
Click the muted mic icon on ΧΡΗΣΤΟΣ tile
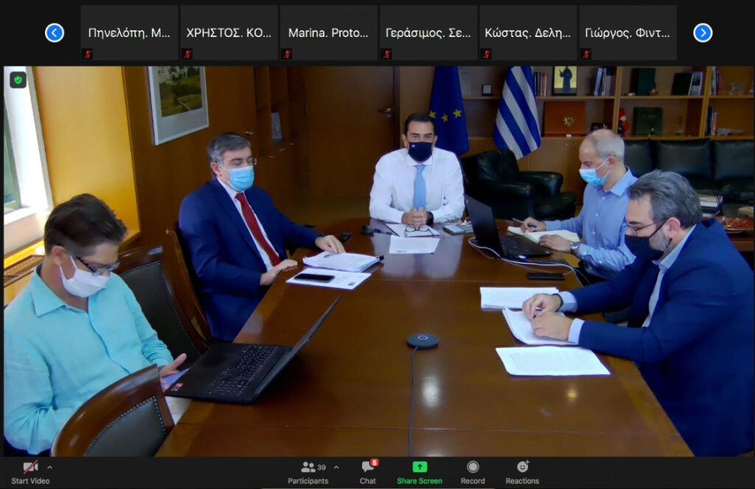coord(187,53)
